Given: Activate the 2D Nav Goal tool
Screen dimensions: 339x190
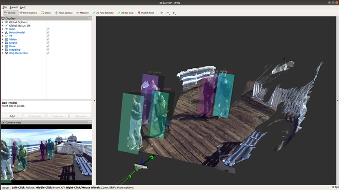Looking at the screenshot, I should [125, 13].
